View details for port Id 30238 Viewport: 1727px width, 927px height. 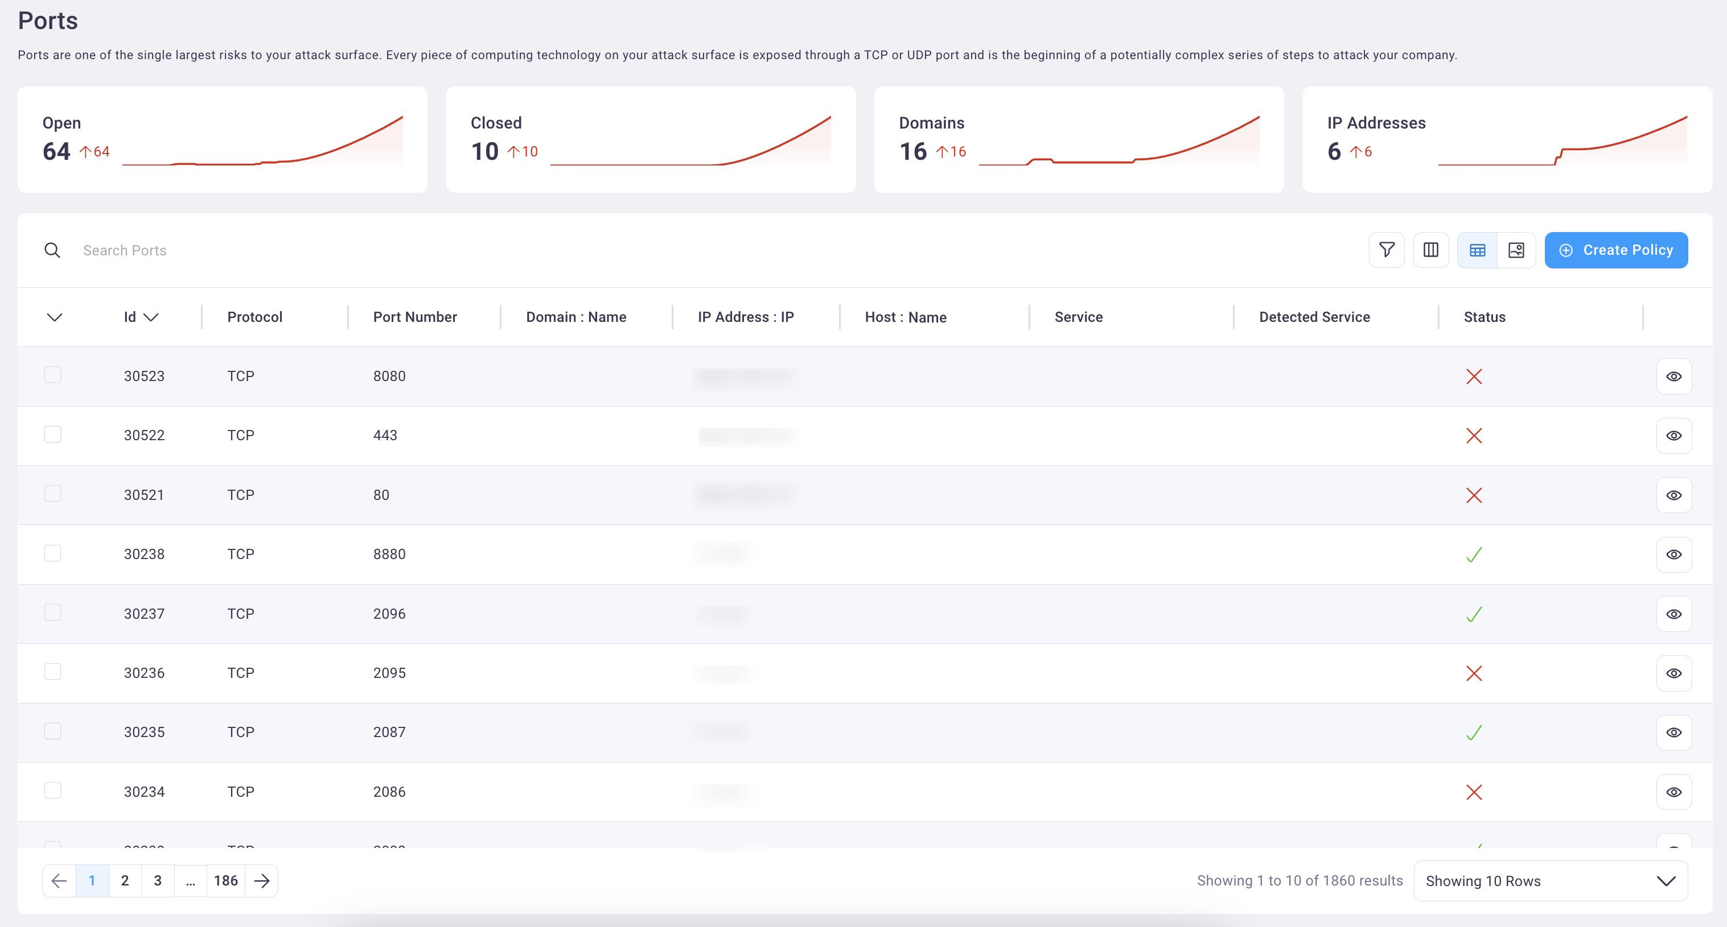(x=1674, y=554)
